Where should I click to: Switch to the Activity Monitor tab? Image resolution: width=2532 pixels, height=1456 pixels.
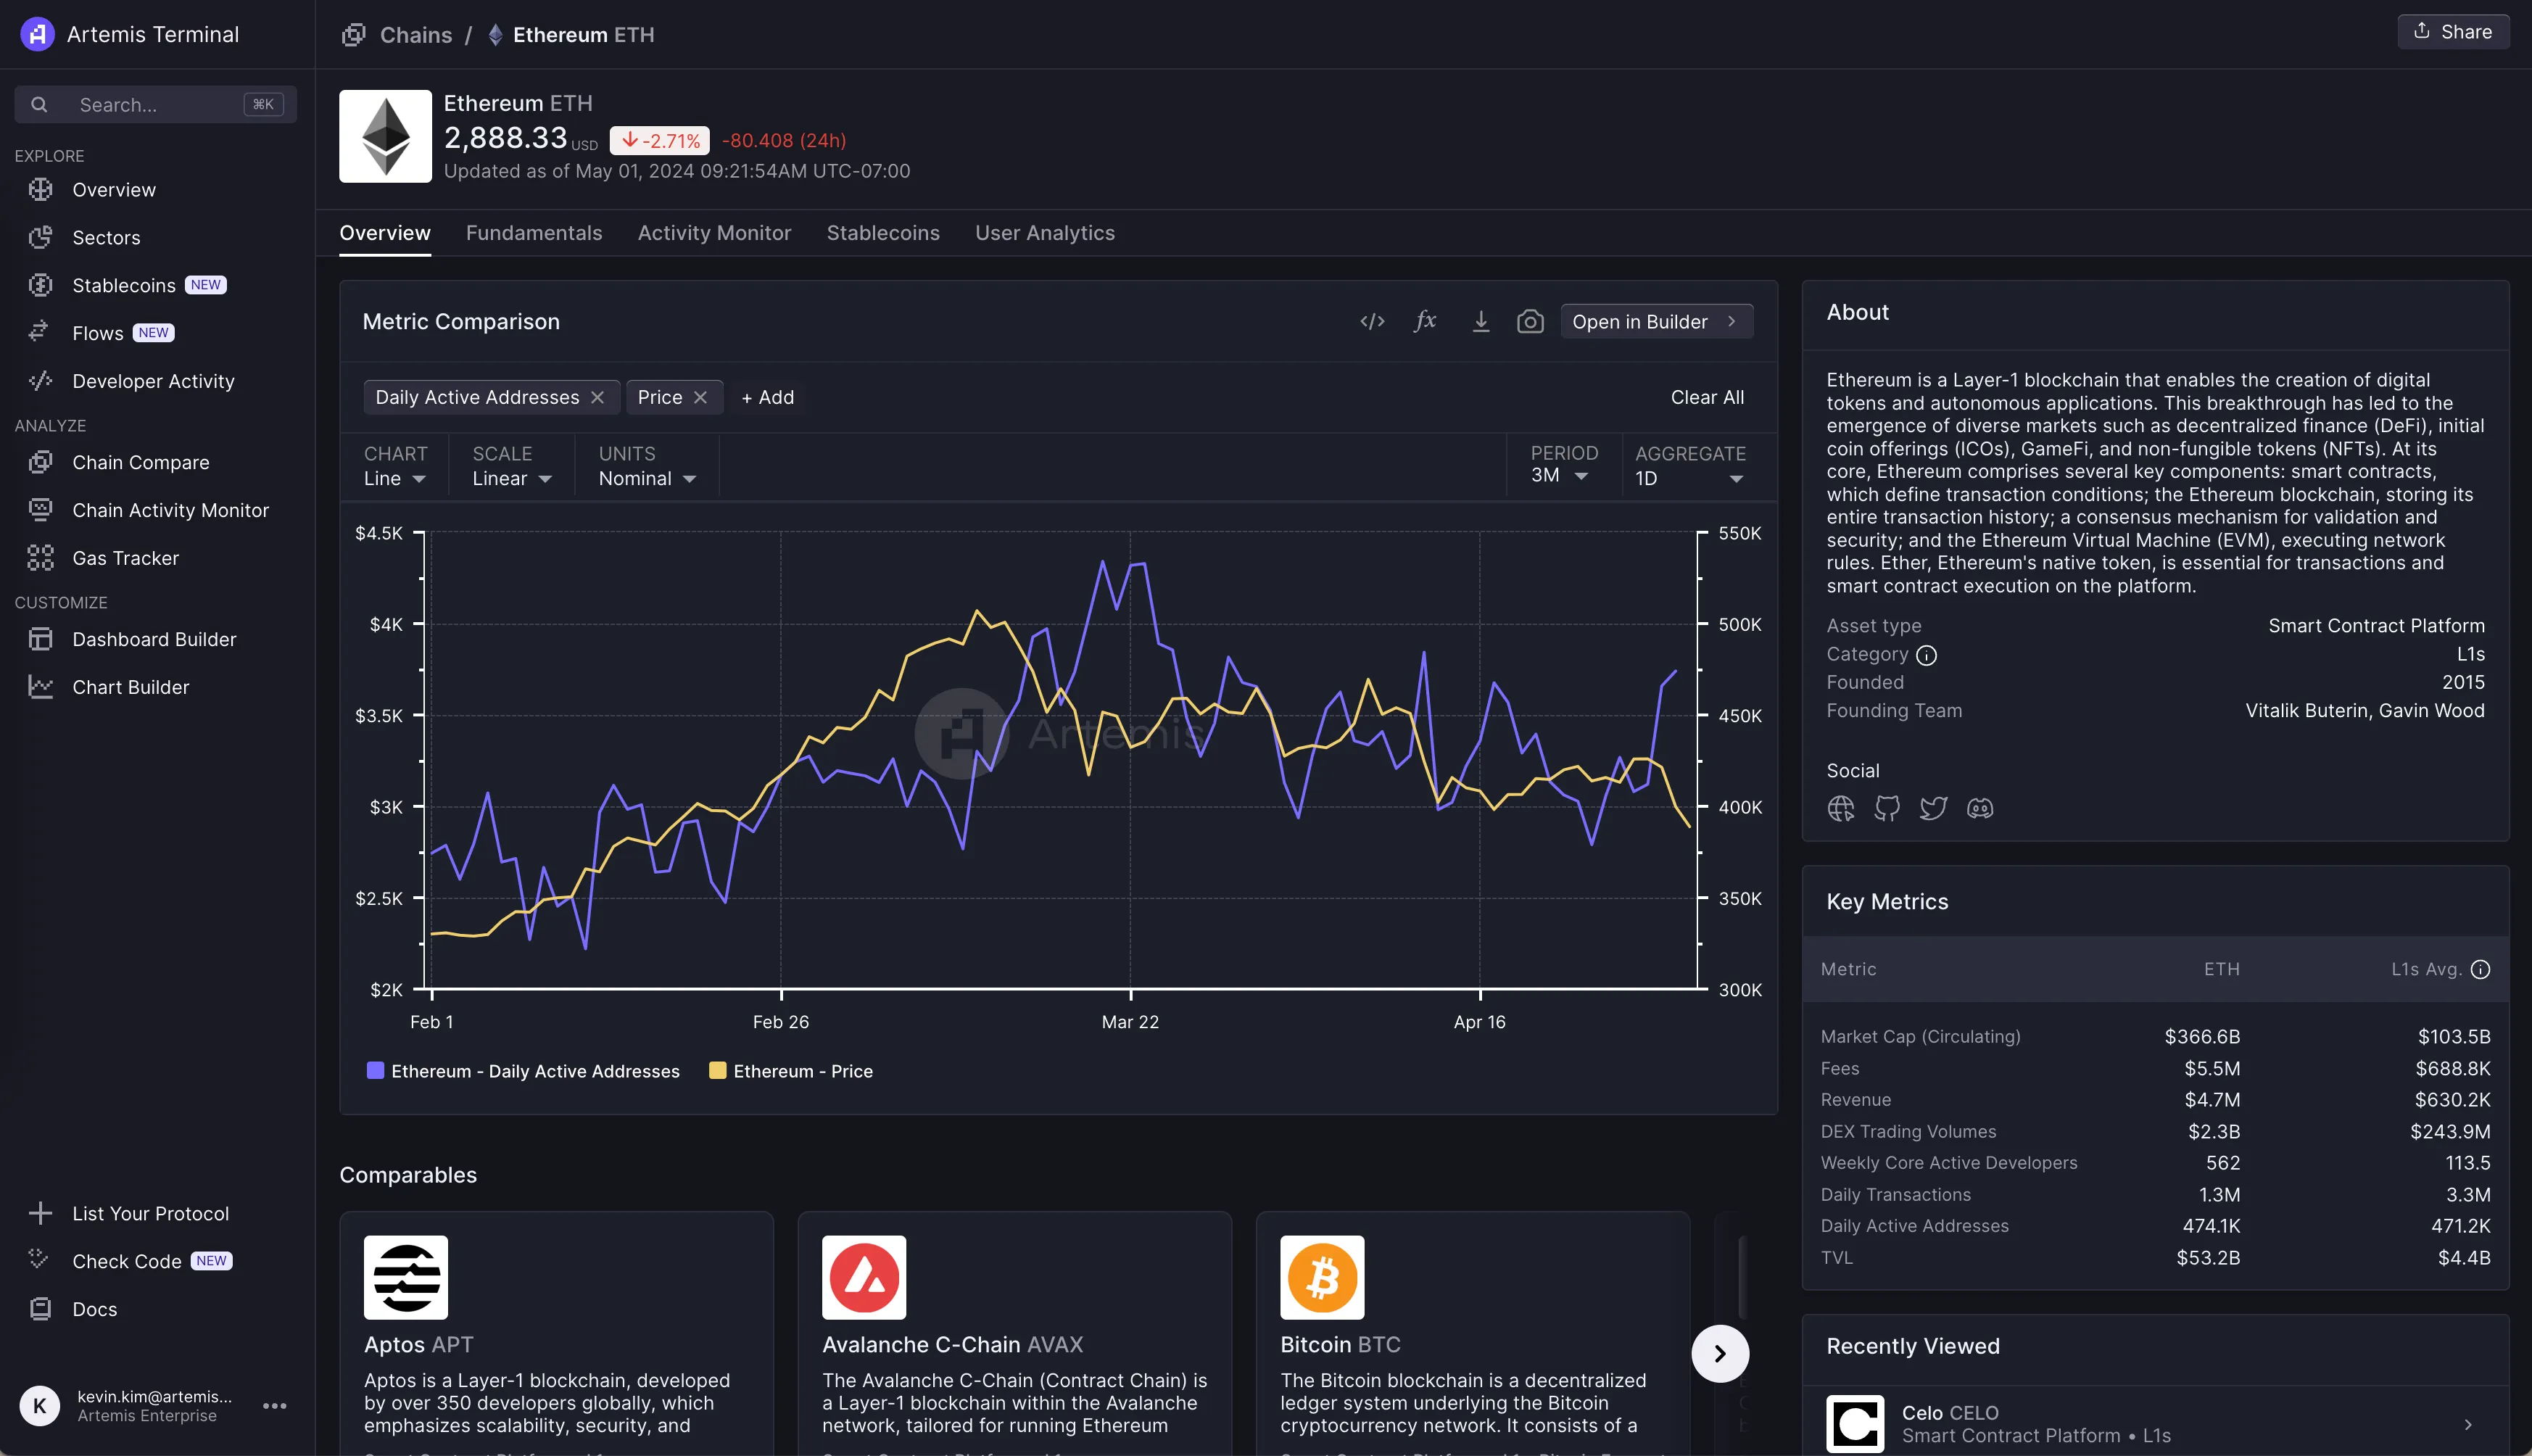click(714, 233)
